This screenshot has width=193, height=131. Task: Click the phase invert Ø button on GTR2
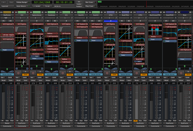110,21
